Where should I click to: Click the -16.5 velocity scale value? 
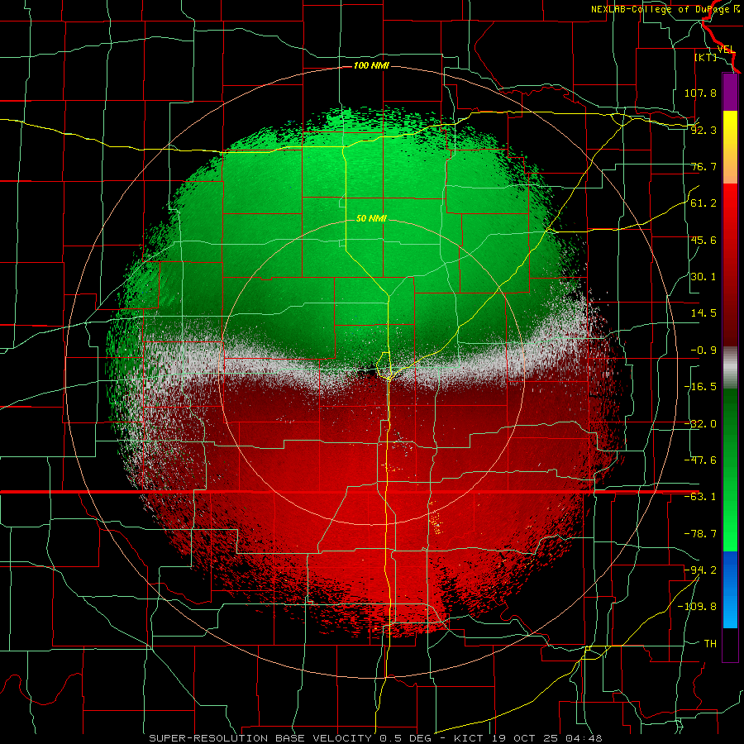[x=700, y=387]
